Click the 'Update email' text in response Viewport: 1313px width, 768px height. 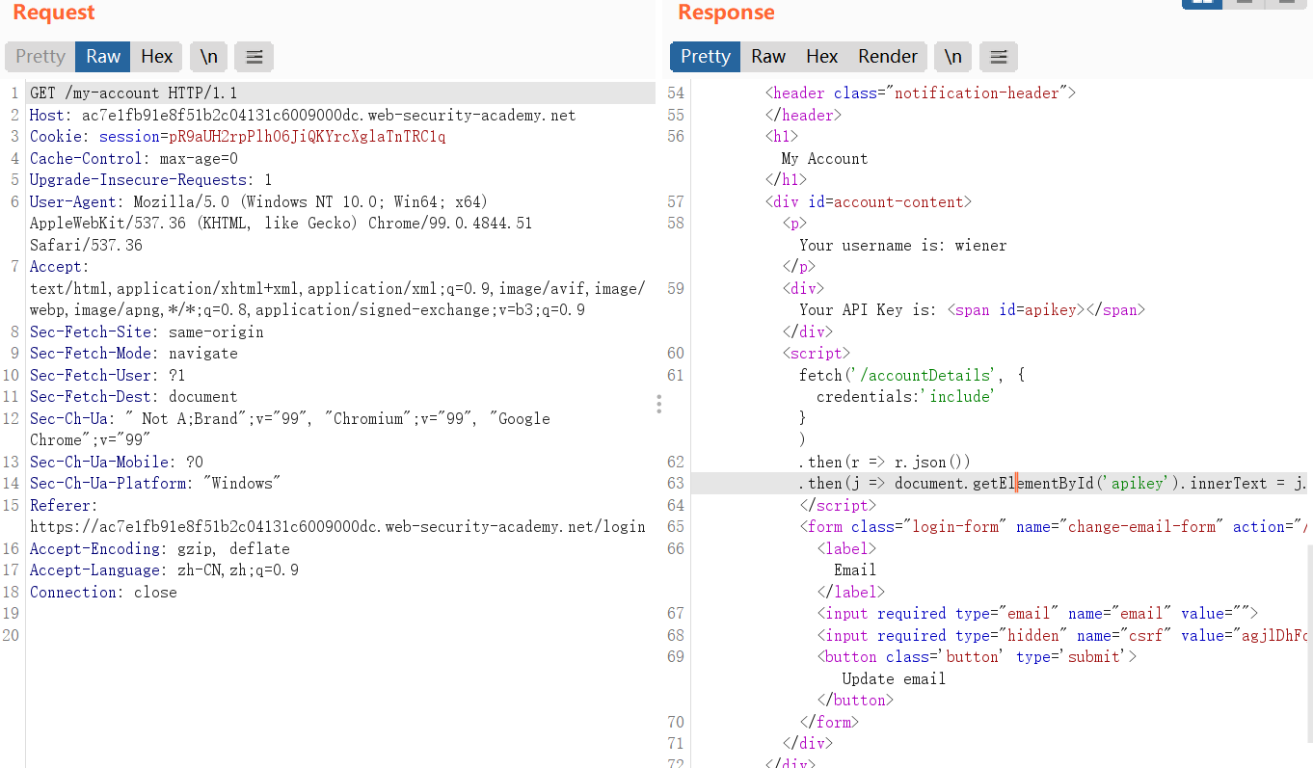tap(894, 679)
